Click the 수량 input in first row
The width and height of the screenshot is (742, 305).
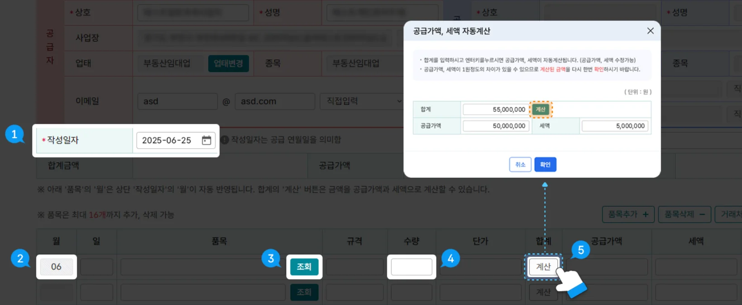[412, 267]
